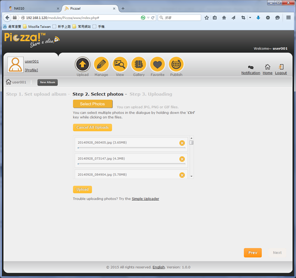Click the New Album button
The image size is (296, 278).
[48, 82]
